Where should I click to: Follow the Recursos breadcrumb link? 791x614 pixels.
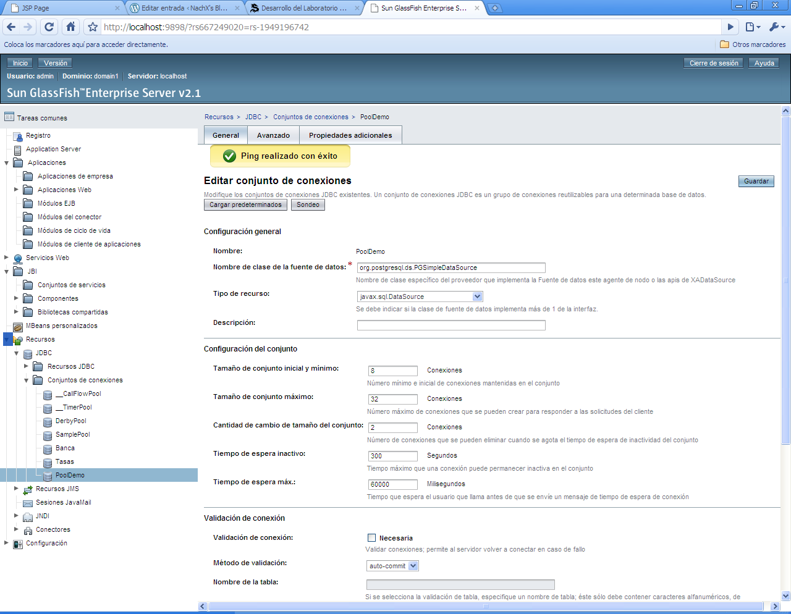tap(219, 117)
